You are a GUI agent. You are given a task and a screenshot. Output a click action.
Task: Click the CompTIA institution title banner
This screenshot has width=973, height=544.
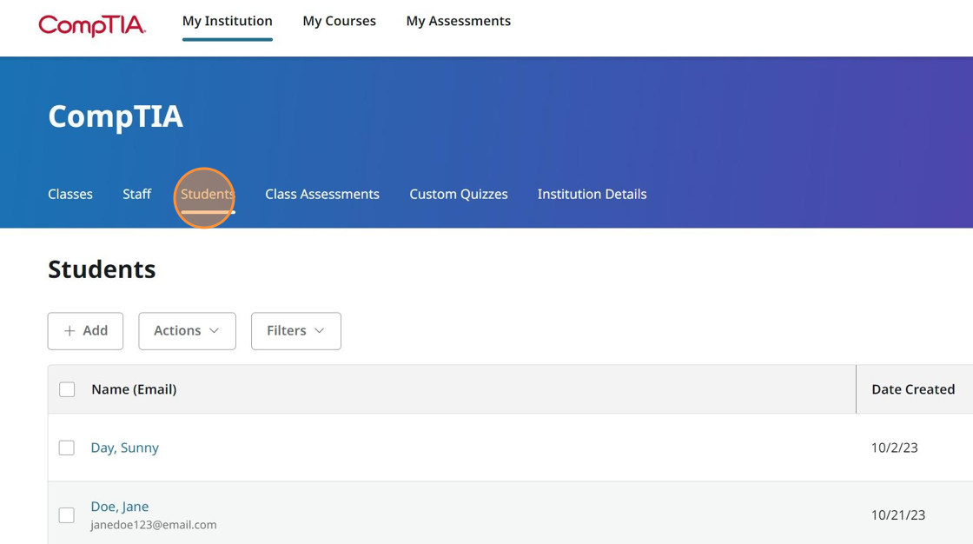[x=116, y=116]
